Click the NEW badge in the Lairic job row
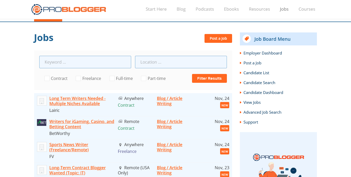The height and width of the screenshot is (177, 351). click(x=225, y=105)
